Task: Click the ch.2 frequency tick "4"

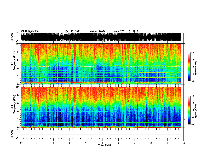Action: [x=18, y=111]
